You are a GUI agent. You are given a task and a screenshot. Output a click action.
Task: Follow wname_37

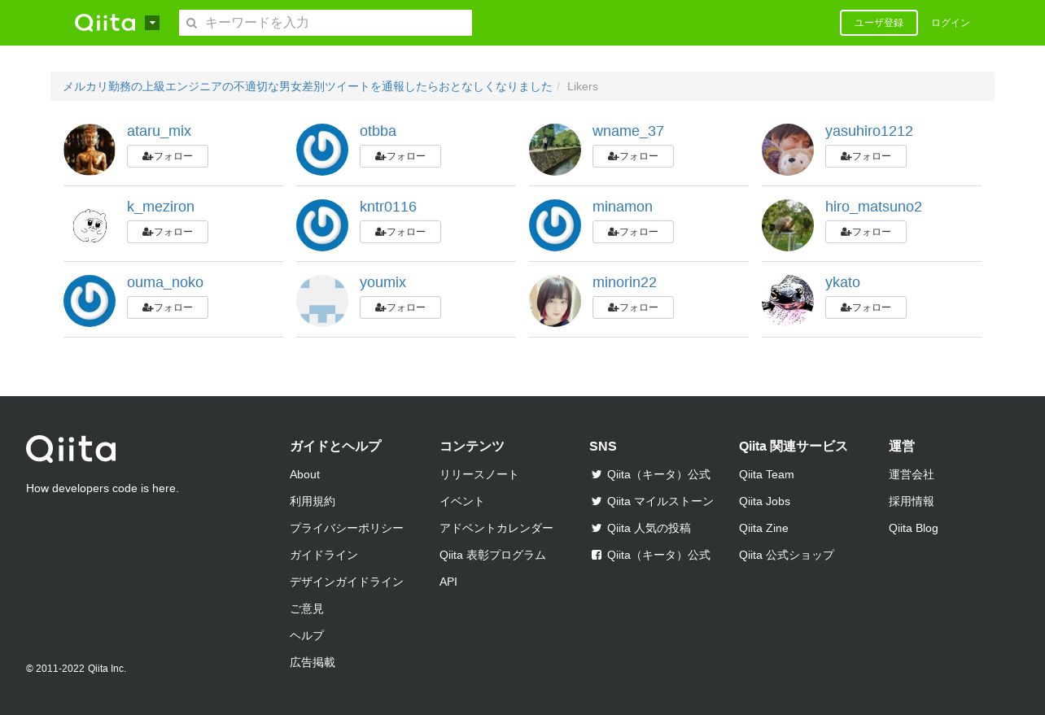click(x=633, y=156)
